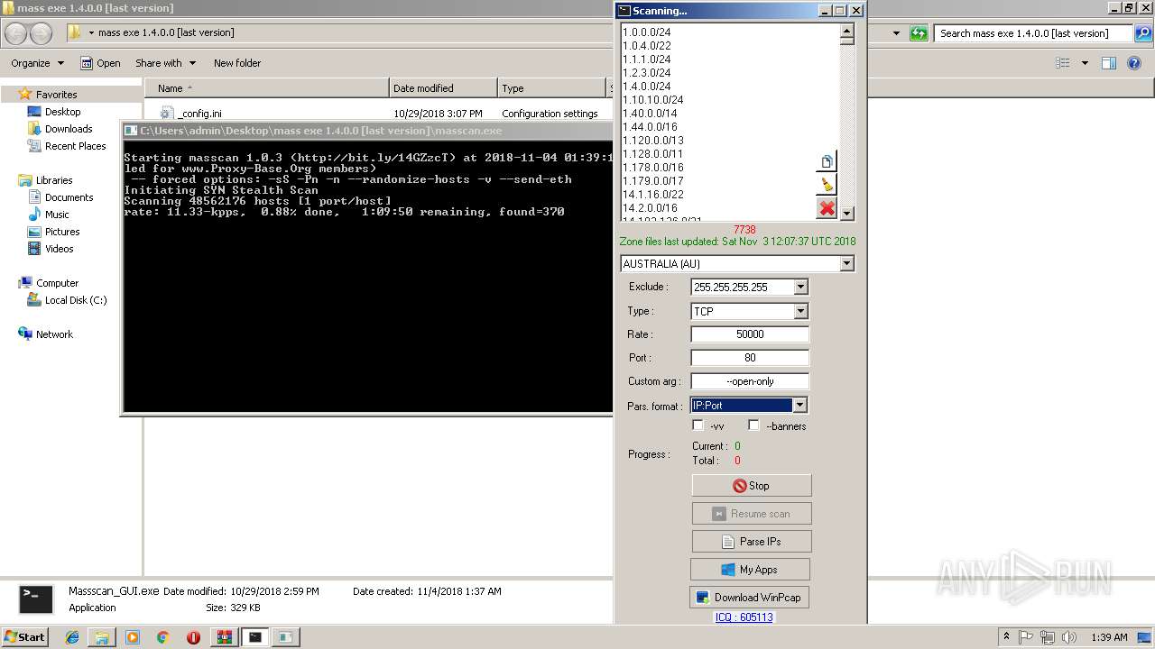Screen dimensions: 1155x649
Task: Click the IP list scroll down arrow
Action: (x=847, y=214)
